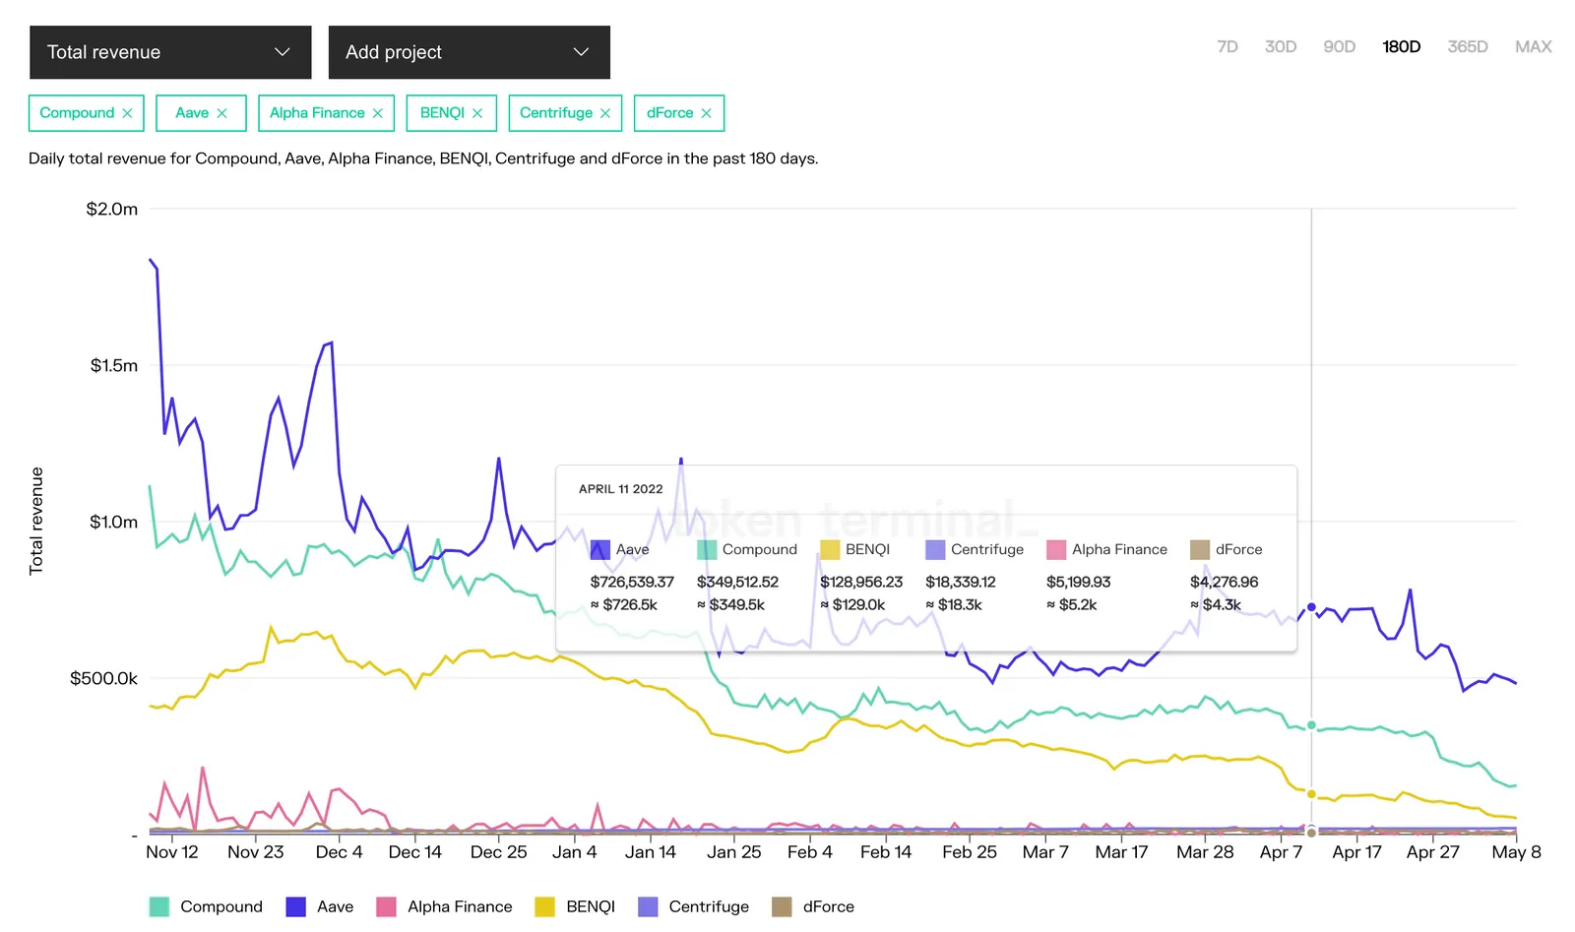Click the chevron arrow in Total revenue dropdown
This screenshot has height=932, width=1575.
click(x=283, y=52)
